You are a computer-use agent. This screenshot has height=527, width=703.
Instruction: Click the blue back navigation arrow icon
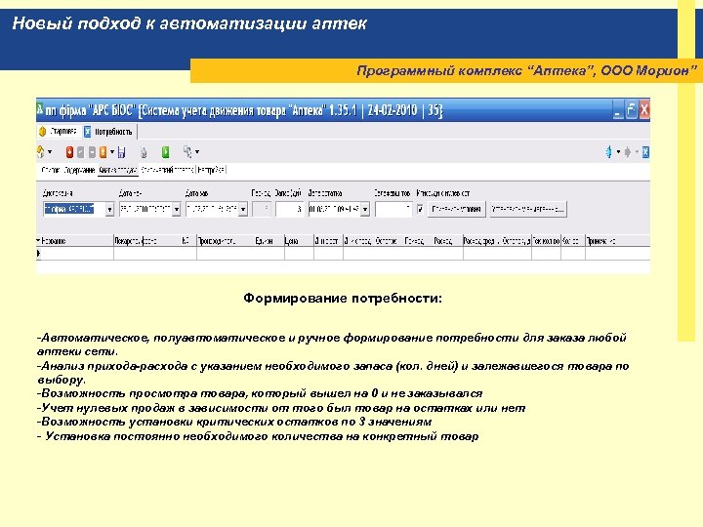coord(609,152)
